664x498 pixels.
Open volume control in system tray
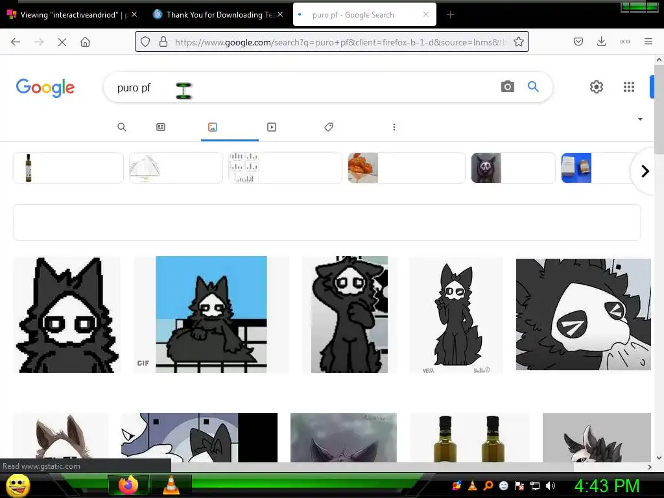(x=551, y=486)
